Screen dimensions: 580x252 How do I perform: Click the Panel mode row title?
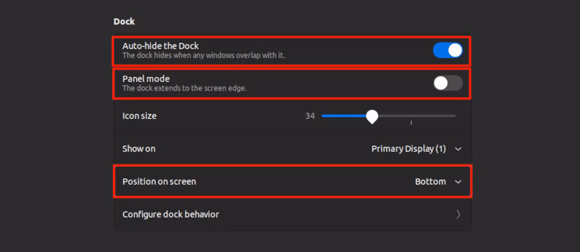point(146,79)
